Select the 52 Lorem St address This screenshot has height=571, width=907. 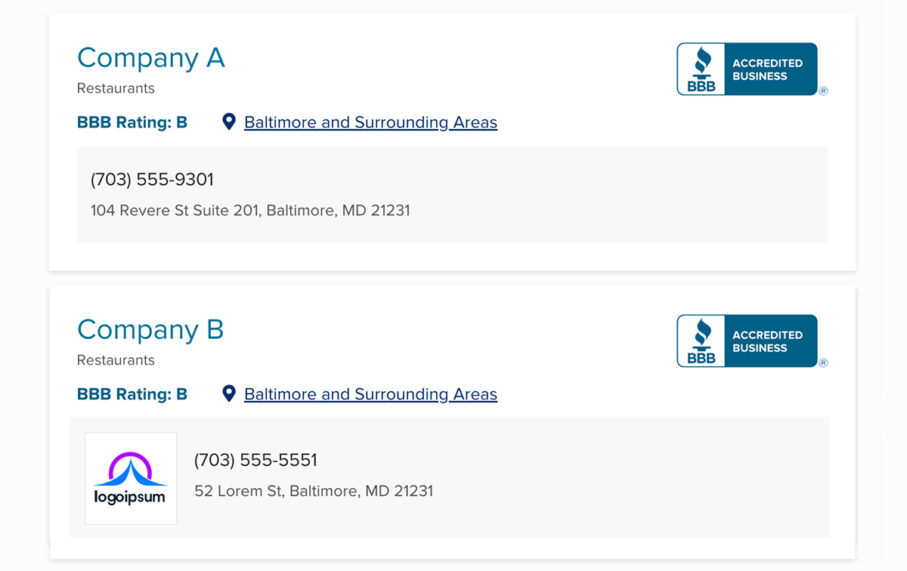click(x=314, y=491)
